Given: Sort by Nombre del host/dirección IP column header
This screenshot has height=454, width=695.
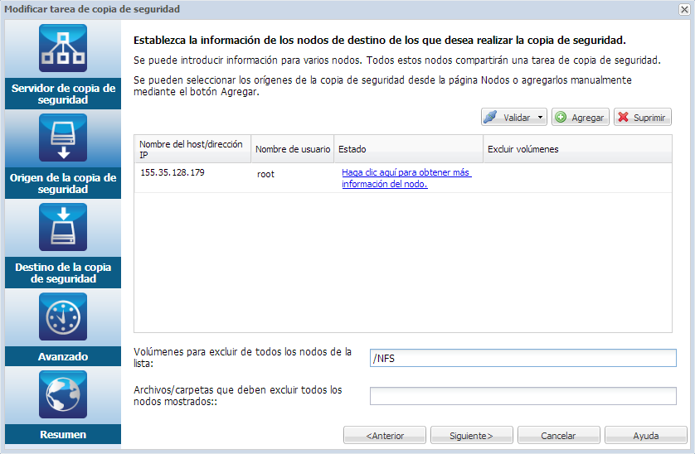Looking at the screenshot, I should click(x=192, y=149).
